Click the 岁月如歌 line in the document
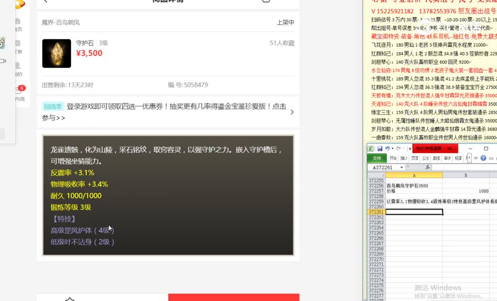 click(x=434, y=129)
